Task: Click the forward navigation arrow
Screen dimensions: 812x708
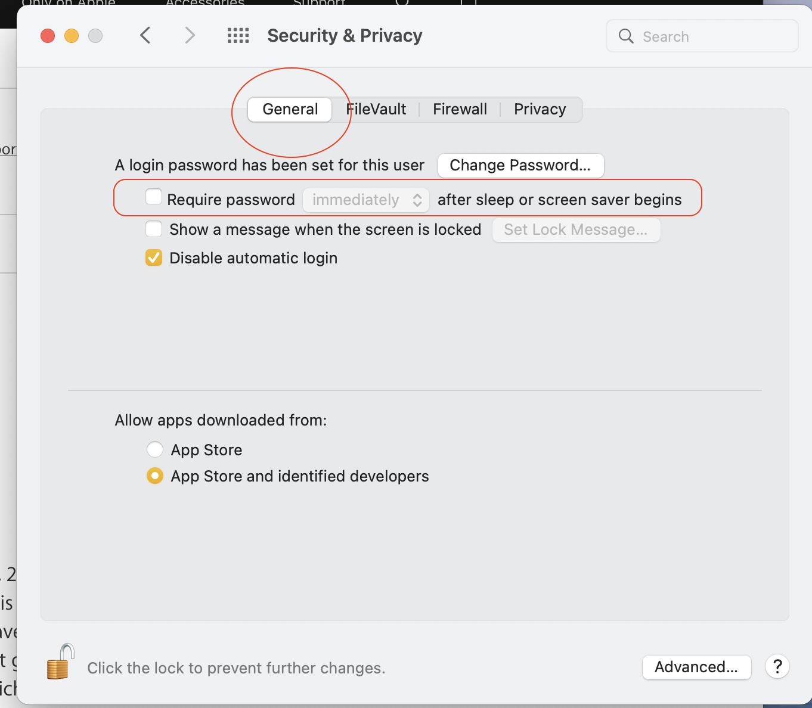Action: tap(190, 36)
